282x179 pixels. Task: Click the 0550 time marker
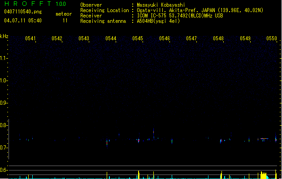point(272,38)
